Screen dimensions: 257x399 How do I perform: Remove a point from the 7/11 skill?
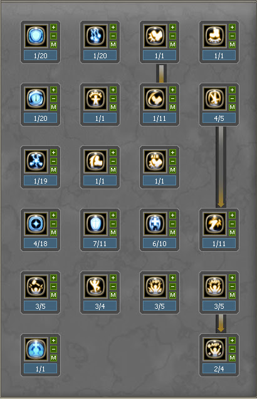[113, 224]
